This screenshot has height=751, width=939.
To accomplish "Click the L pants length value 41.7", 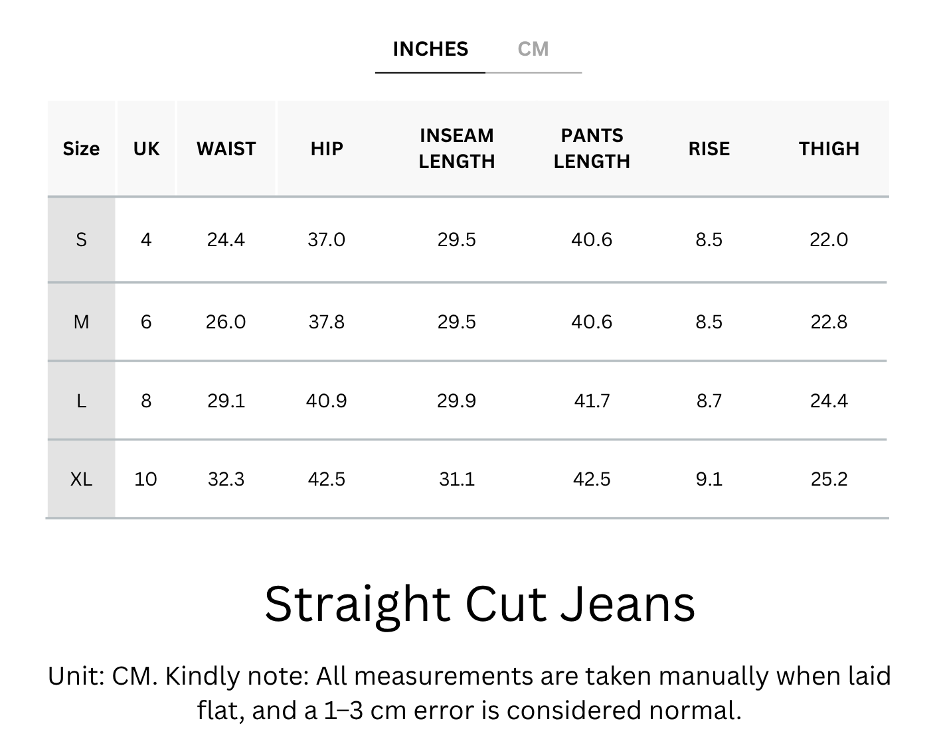I will [x=592, y=401].
